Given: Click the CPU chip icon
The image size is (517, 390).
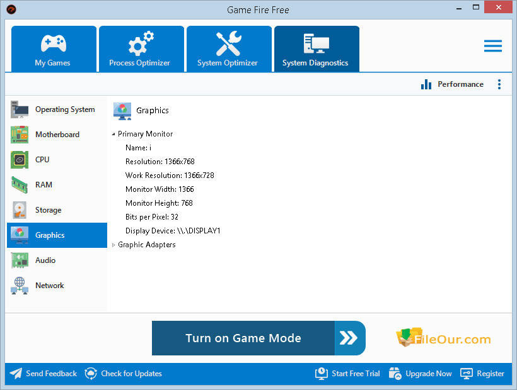Looking at the screenshot, I should 20,160.
